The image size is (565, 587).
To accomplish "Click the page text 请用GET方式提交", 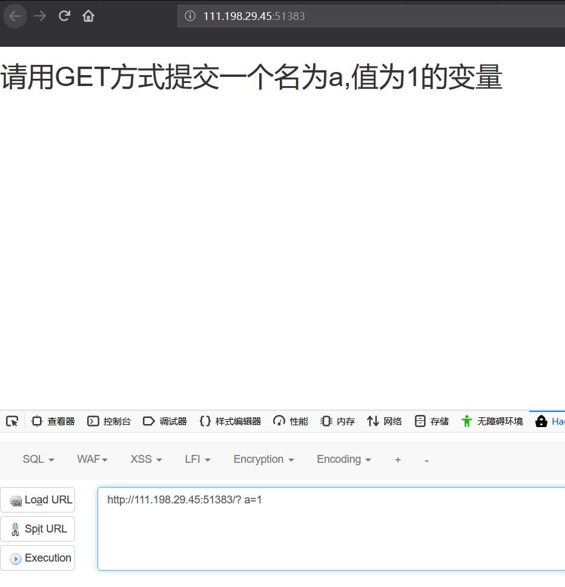I will pos(110,77).
